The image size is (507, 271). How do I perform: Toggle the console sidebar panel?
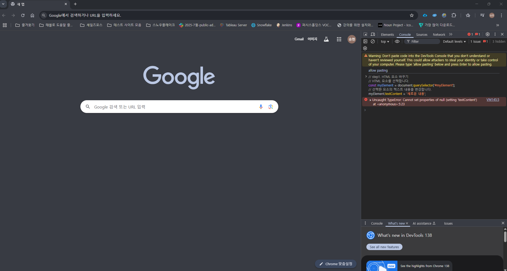pyautogui.click(x=365, y=41)
